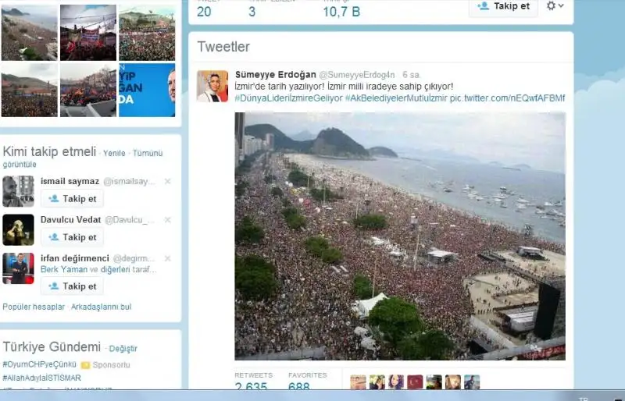Dismiss ismail saymaz suggestion with X

tap(168, 181)
